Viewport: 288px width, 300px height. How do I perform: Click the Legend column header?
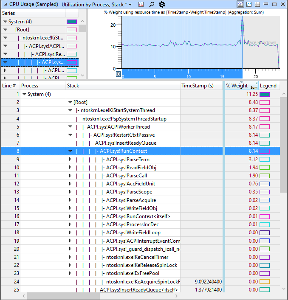(269, 86)
